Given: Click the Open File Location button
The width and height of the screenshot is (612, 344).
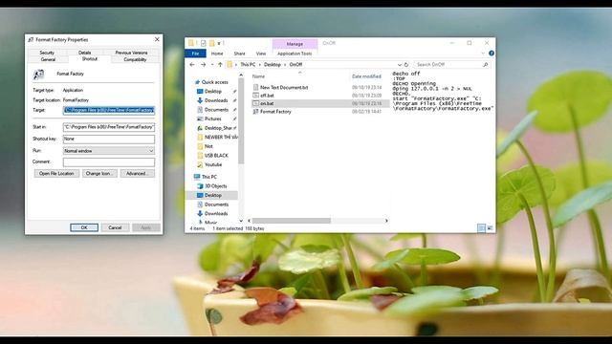Looking at the screenshot, I should (56, 174).
